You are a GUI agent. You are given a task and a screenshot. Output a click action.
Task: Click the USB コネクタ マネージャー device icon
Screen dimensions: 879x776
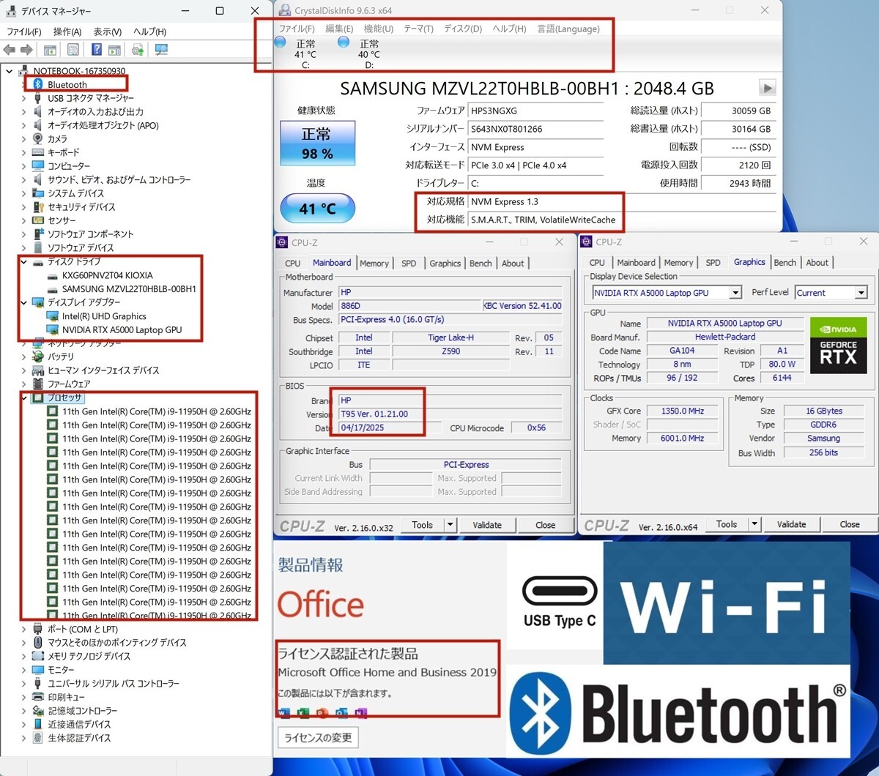38,98
